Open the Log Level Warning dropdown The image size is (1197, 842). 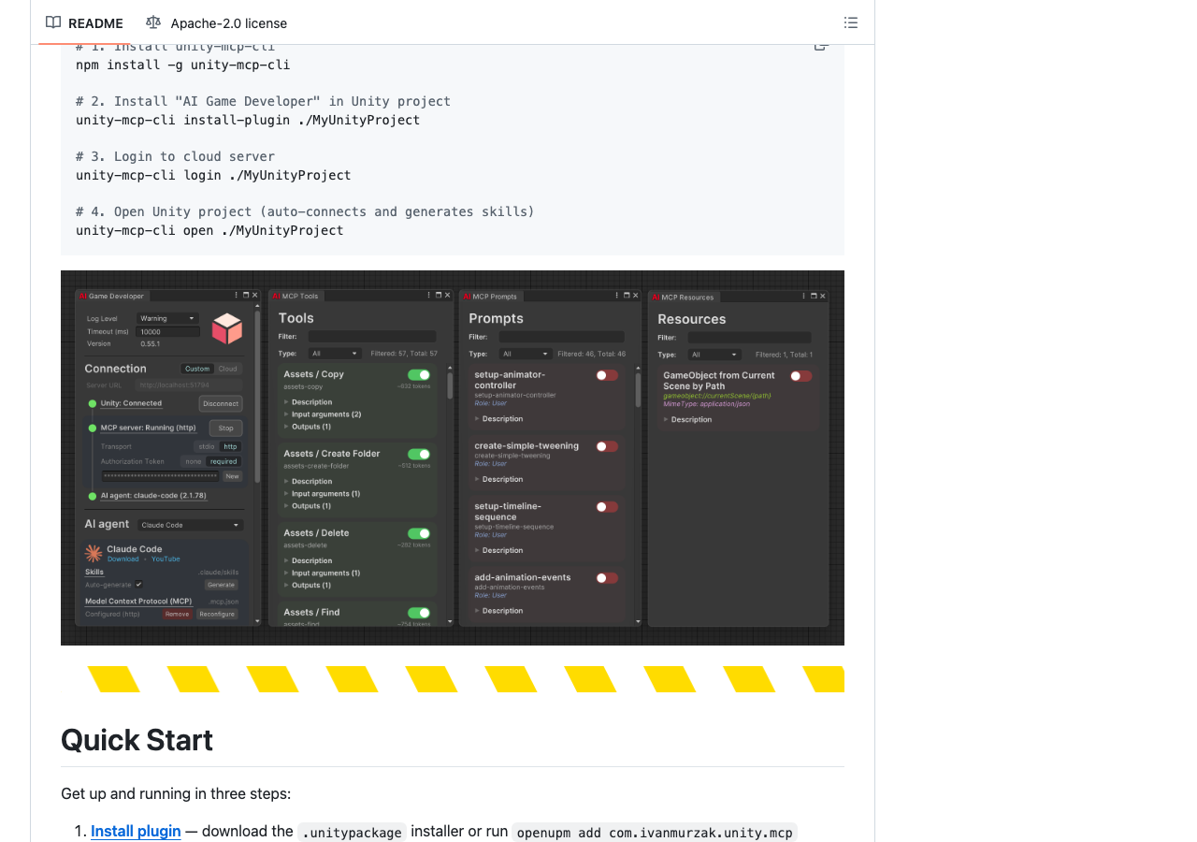coord(167,318)
